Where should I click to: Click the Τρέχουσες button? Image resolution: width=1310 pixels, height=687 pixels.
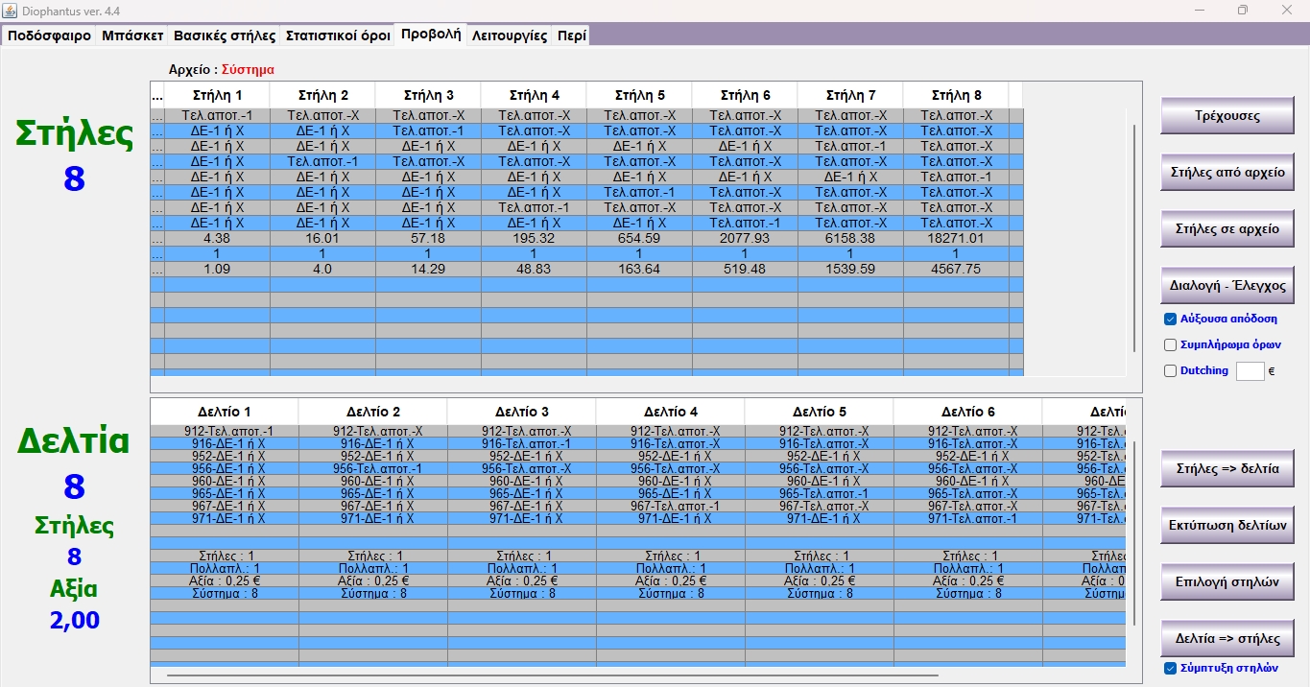pyautogui.click(x=1227, y=116)
